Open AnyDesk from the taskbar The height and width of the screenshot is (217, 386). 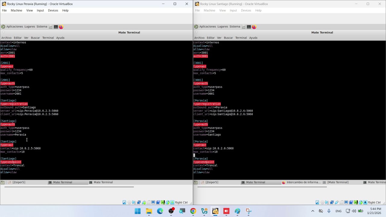[226, 211]
